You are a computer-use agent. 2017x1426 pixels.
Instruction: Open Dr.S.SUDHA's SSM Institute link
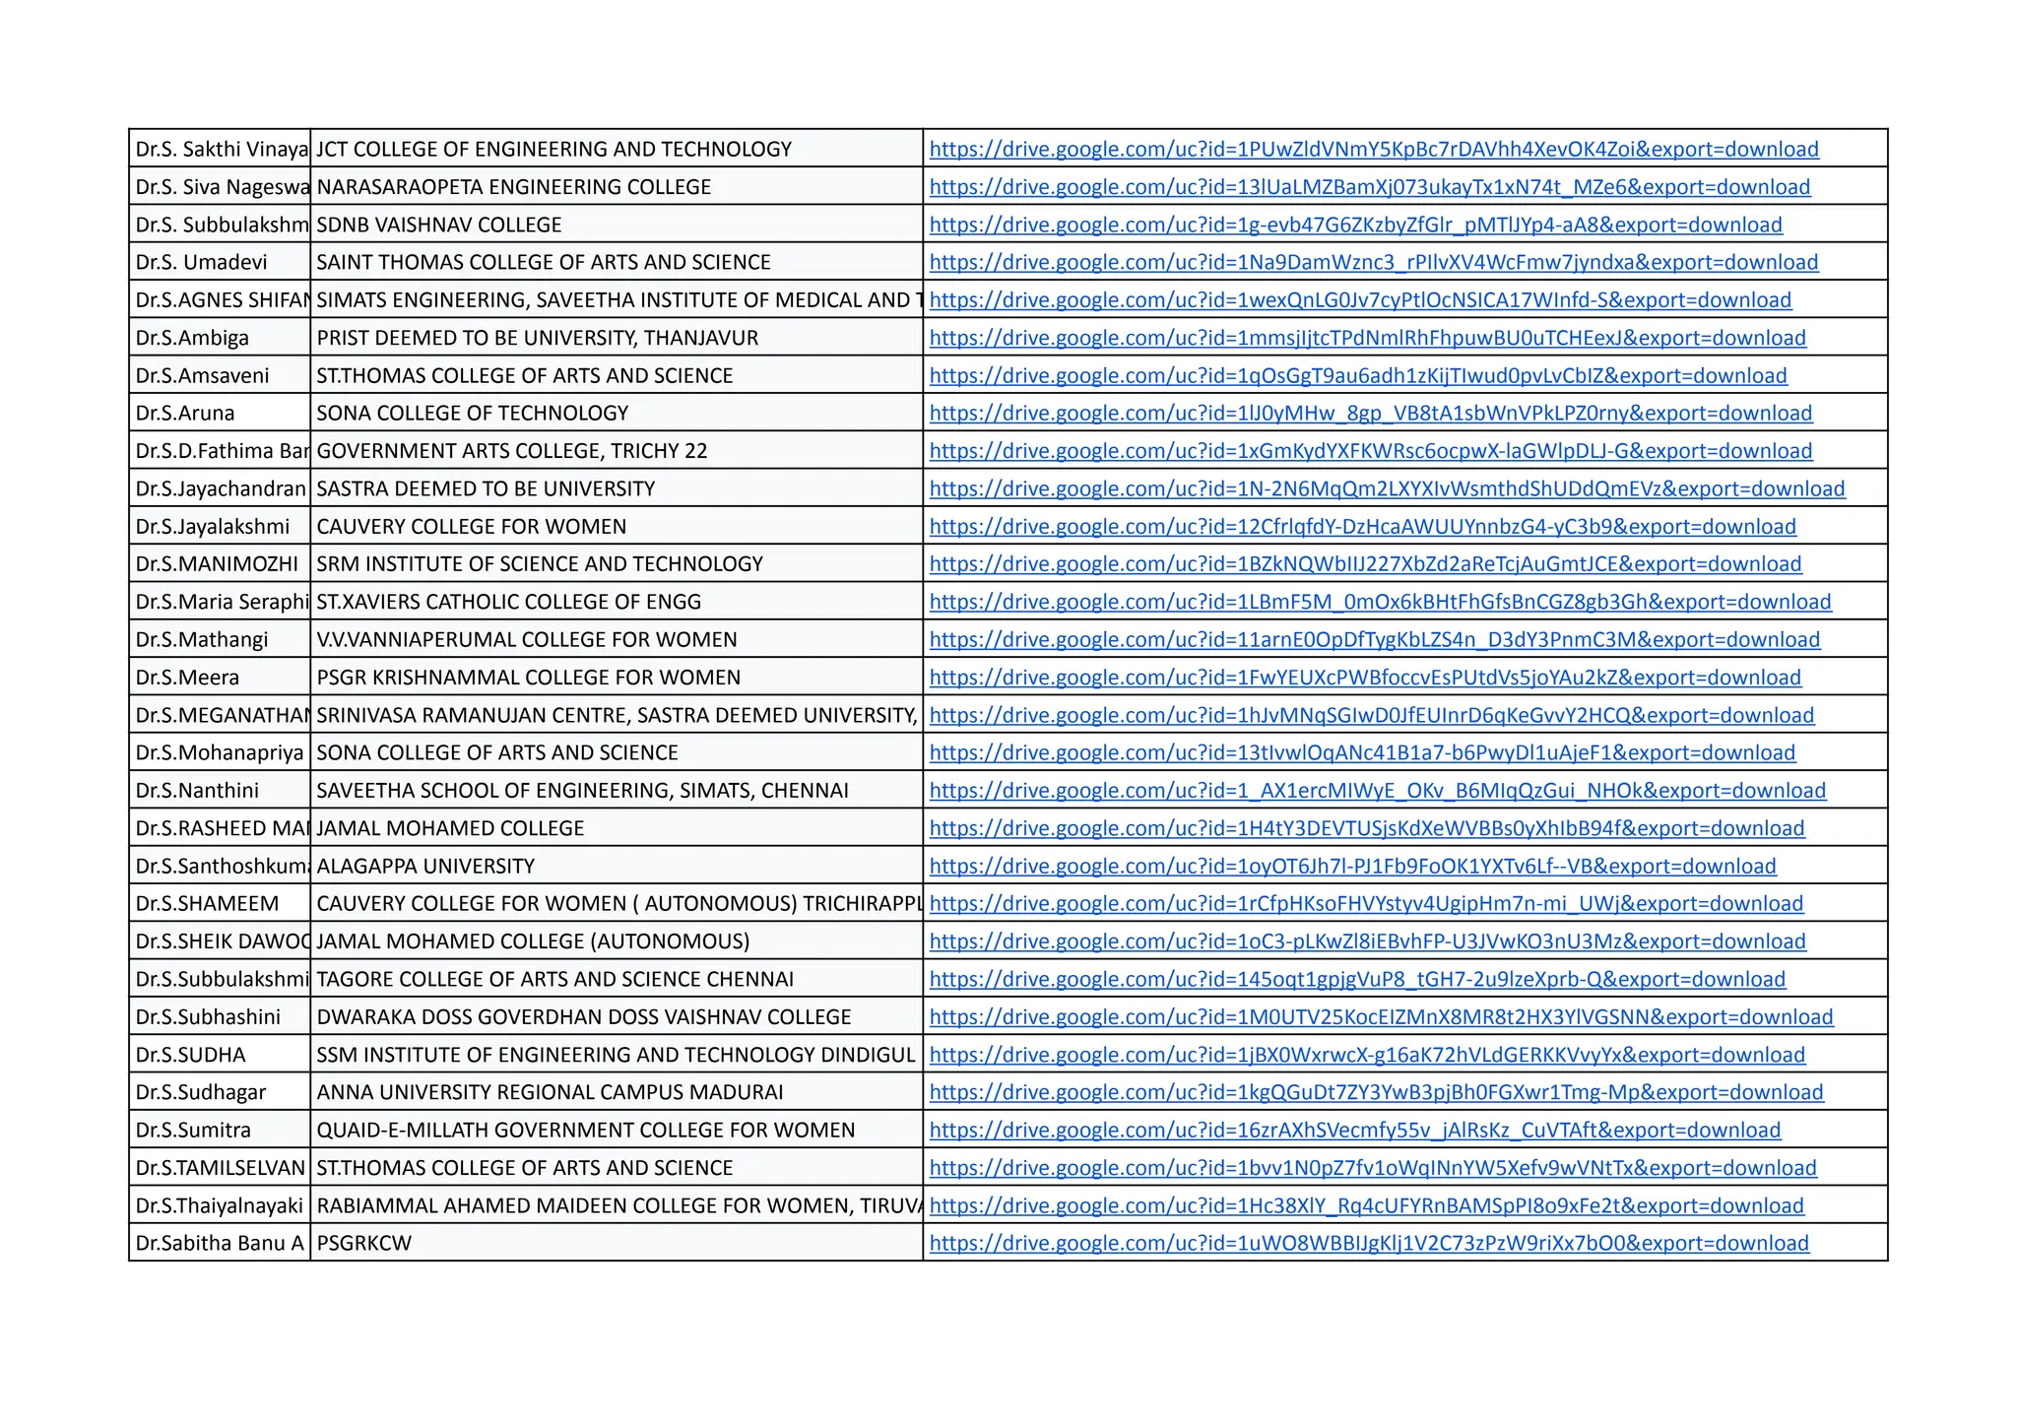tap(1367, 1055)
